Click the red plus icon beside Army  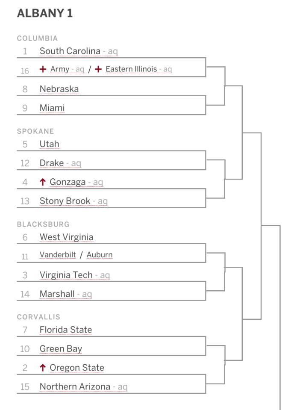point(43,69)
